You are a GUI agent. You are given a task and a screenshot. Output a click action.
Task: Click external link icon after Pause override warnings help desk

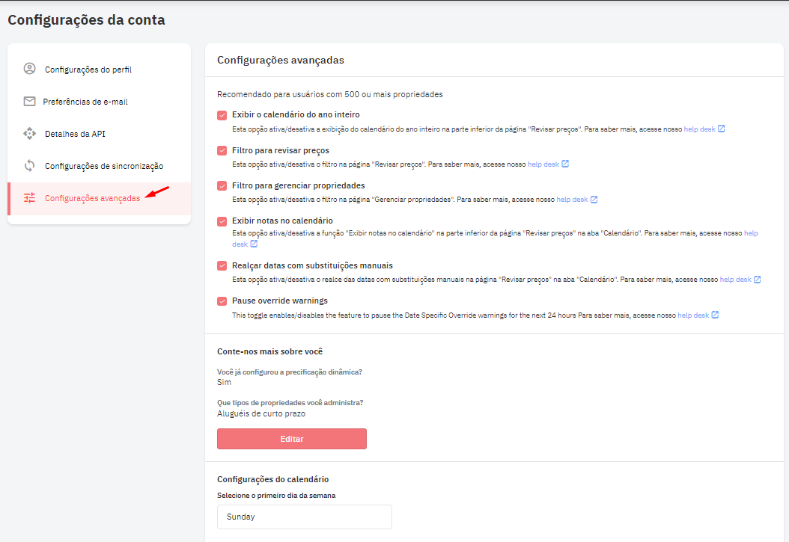tap(715, 315)
